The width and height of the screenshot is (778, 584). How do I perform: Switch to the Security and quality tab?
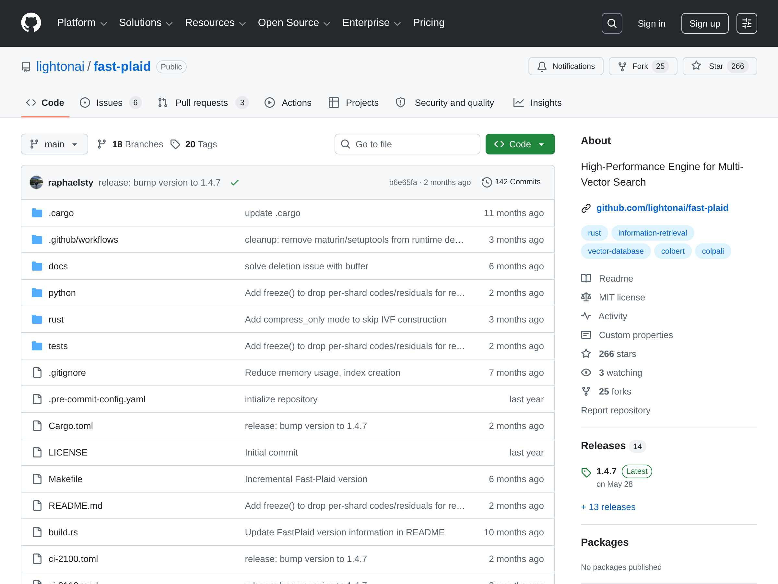point(445,103)
